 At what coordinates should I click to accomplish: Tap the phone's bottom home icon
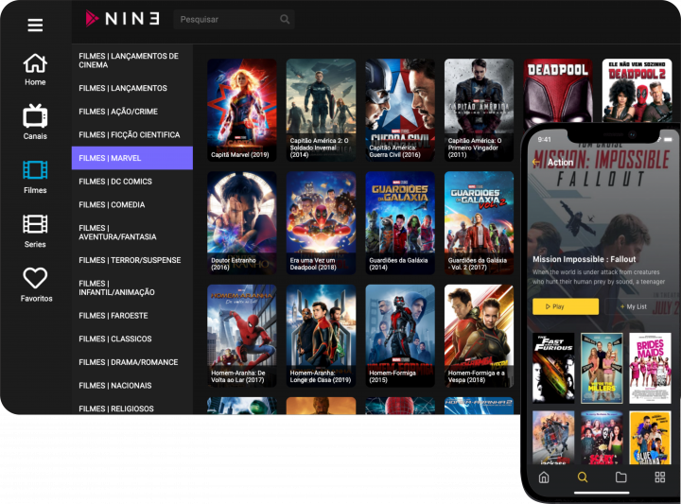point(544,478)
